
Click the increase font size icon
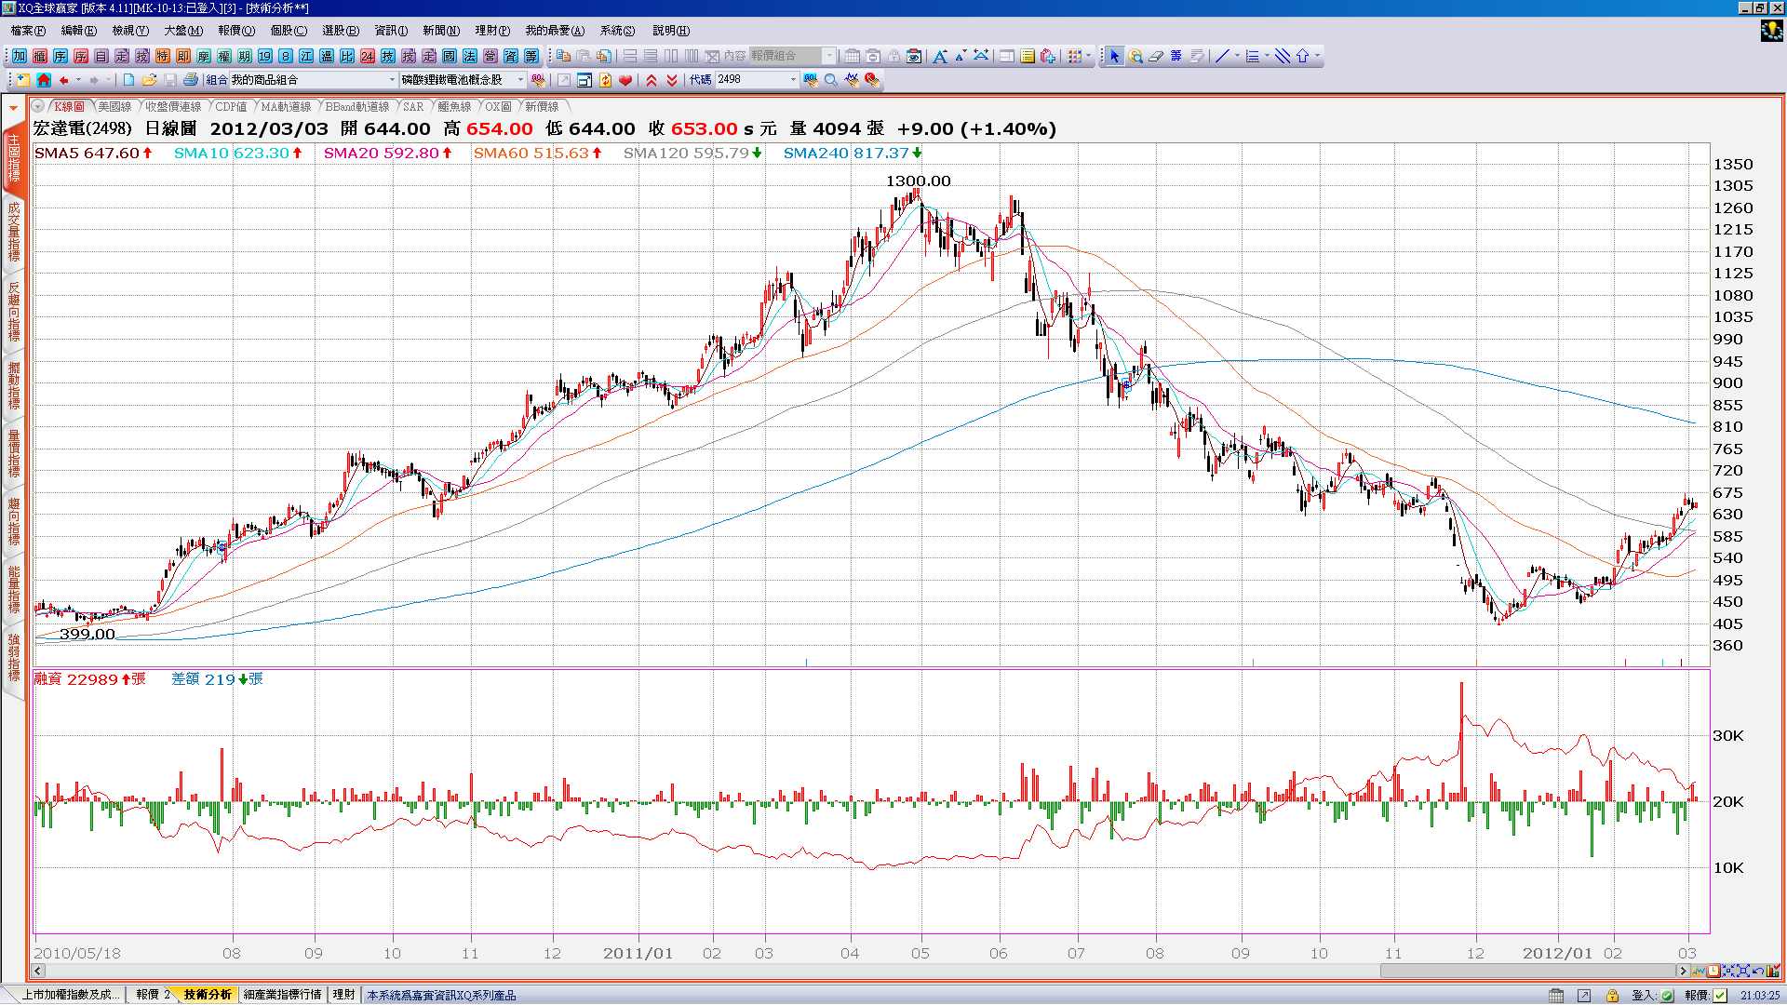[940, 56]
